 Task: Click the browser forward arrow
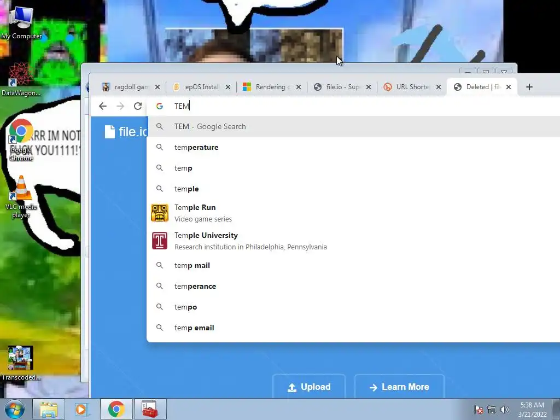(x=120, y=106)
